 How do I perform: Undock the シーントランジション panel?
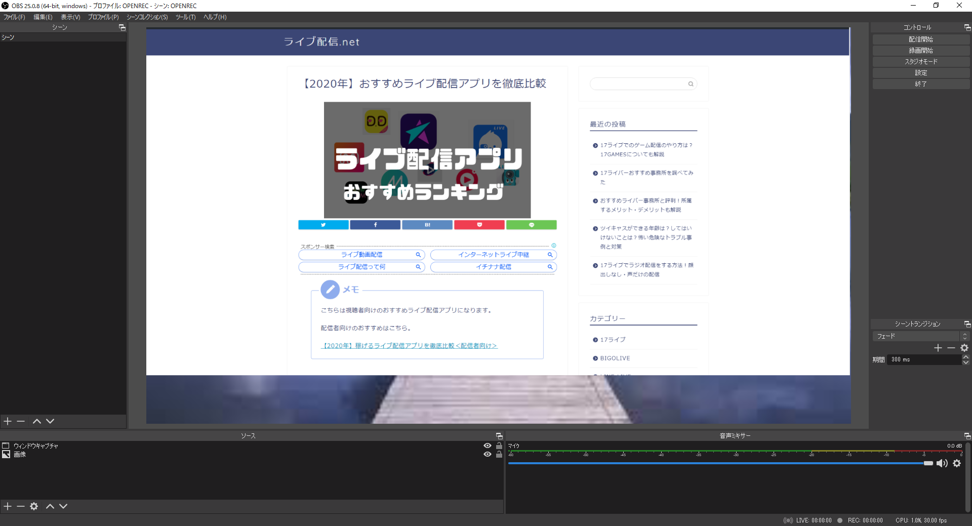[967, 324]
